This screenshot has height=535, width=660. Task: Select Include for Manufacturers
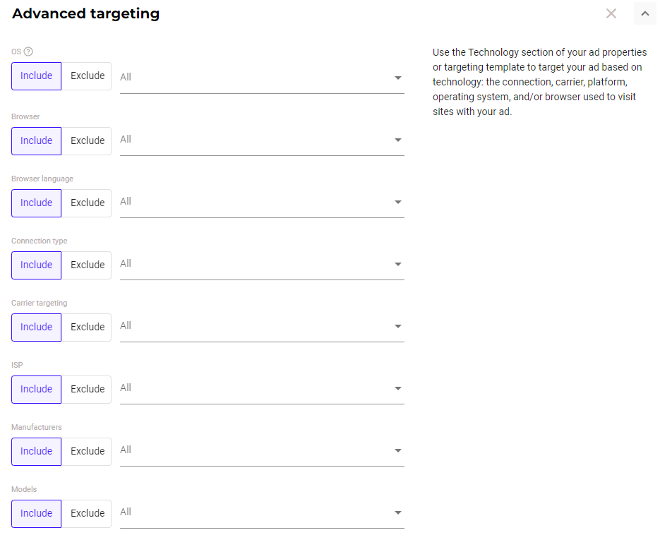click(37, 452)
